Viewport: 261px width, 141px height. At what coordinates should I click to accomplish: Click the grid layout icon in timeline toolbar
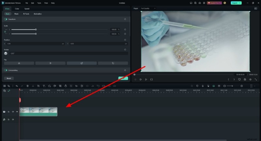[x=5, y=86]
